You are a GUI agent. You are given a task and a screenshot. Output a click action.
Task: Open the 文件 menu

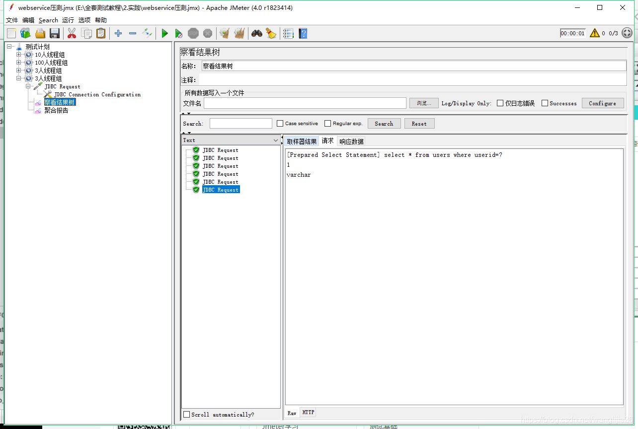12,20
